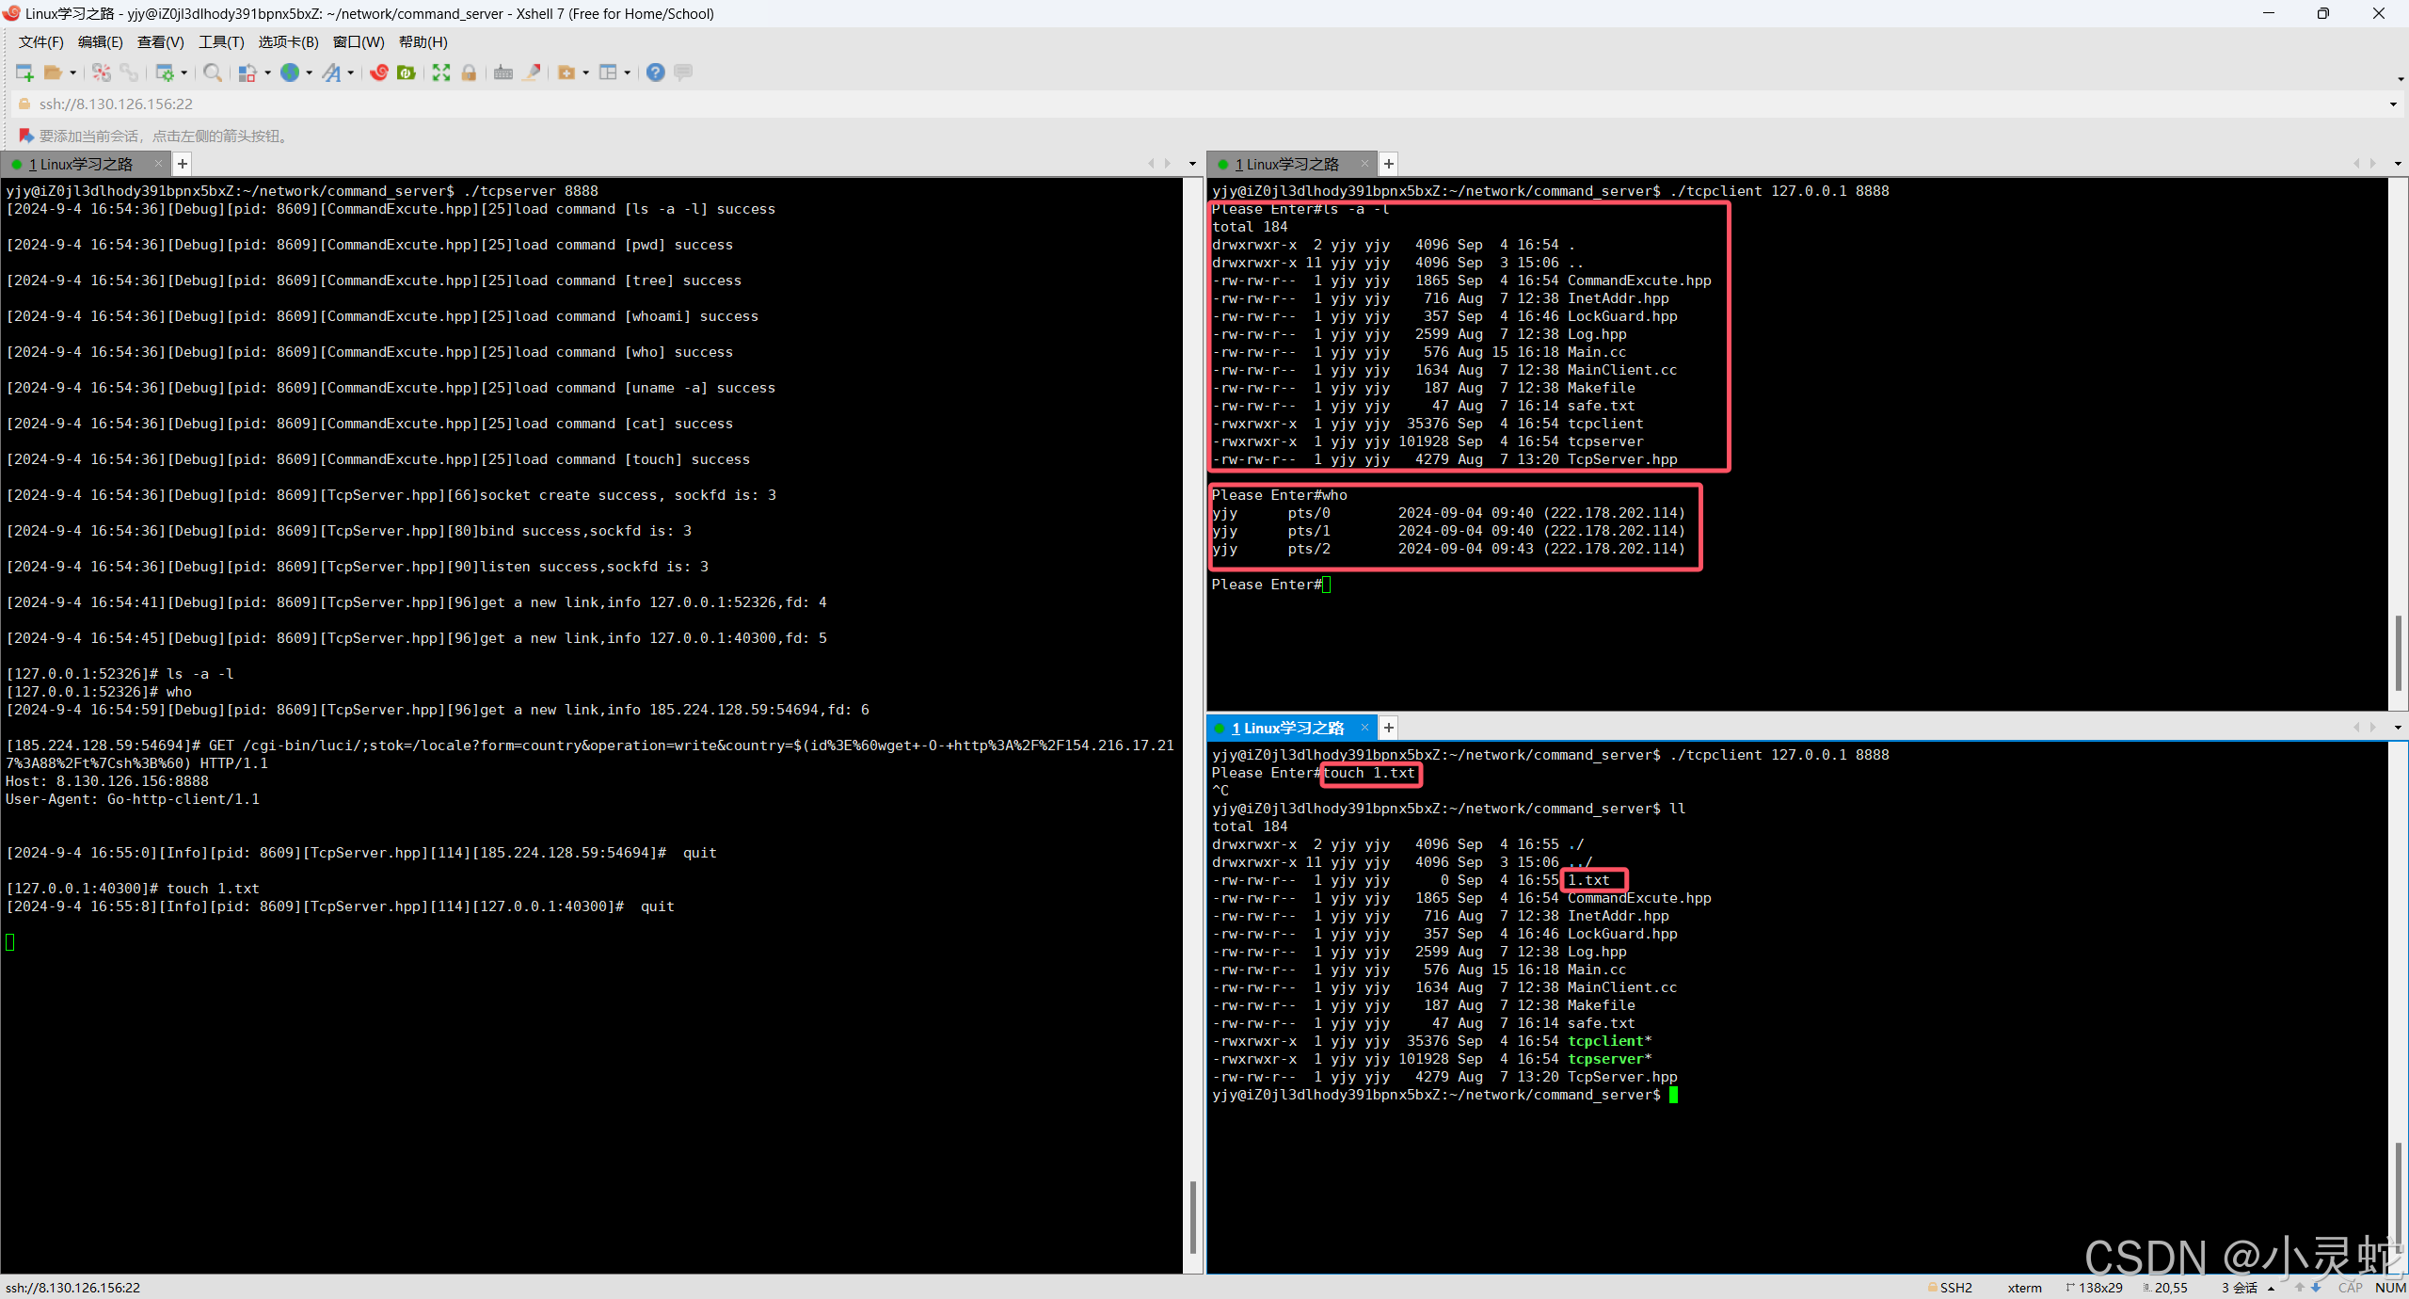Expand the globe encoding dropdown arrow
Image resolution: width=2409 pixels, height=1299 pixels.
309,72
